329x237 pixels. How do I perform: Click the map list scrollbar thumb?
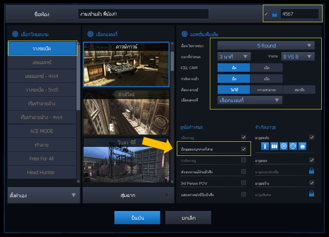pos(172,61)
